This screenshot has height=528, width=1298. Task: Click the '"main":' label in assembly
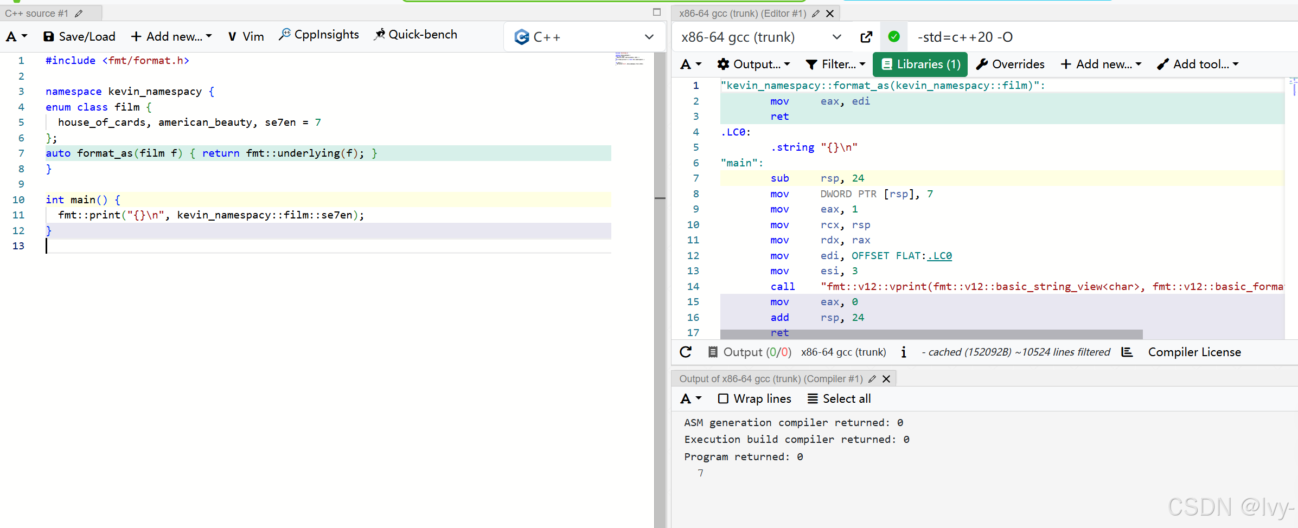[x=742, y=163]
